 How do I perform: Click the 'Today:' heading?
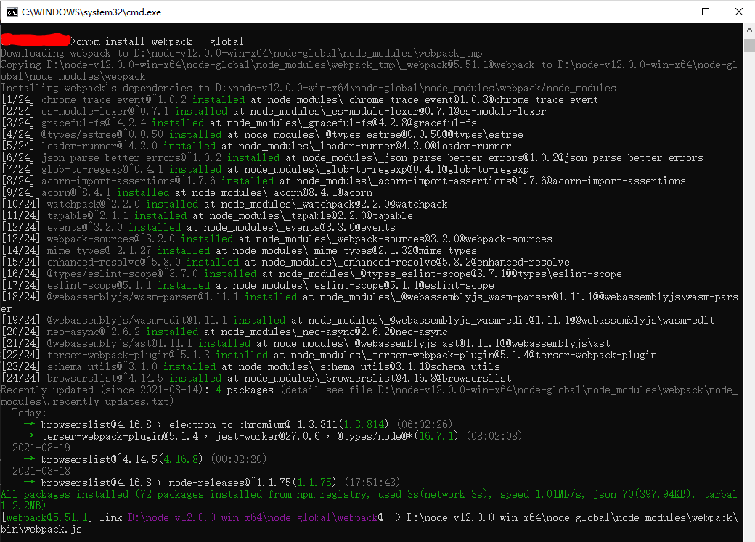[x=29, y=413]
